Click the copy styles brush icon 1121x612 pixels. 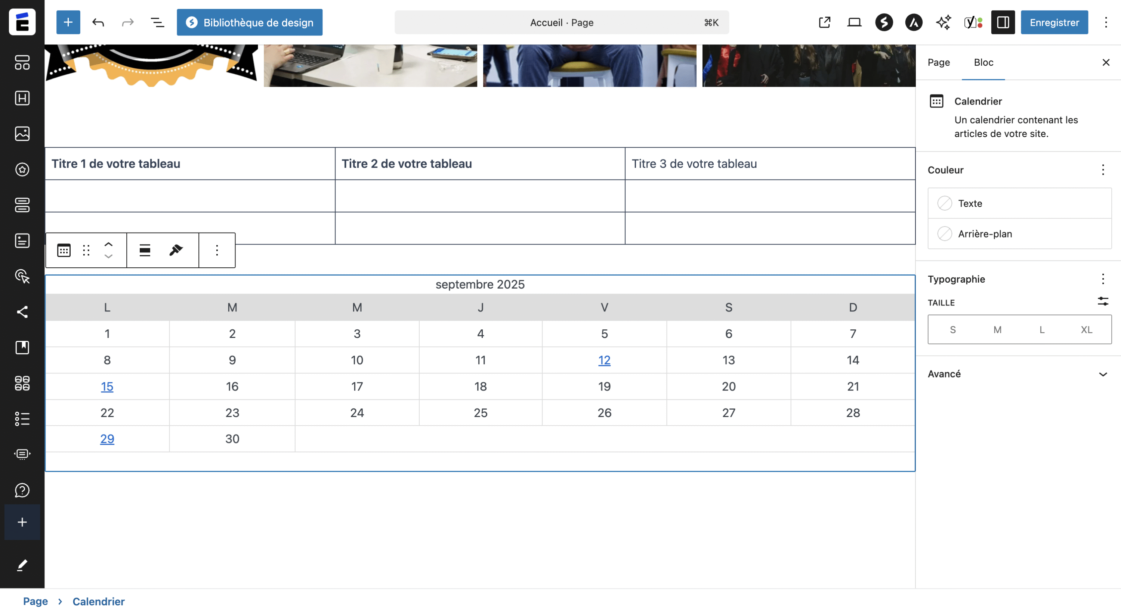tap(176, 250)
